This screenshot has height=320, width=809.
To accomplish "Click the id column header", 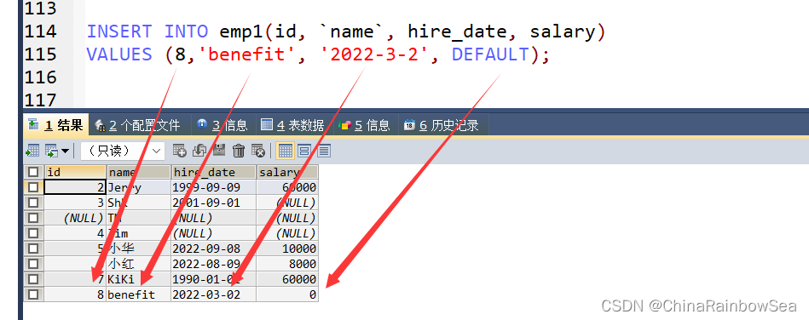I will click(x=75, y=172).
